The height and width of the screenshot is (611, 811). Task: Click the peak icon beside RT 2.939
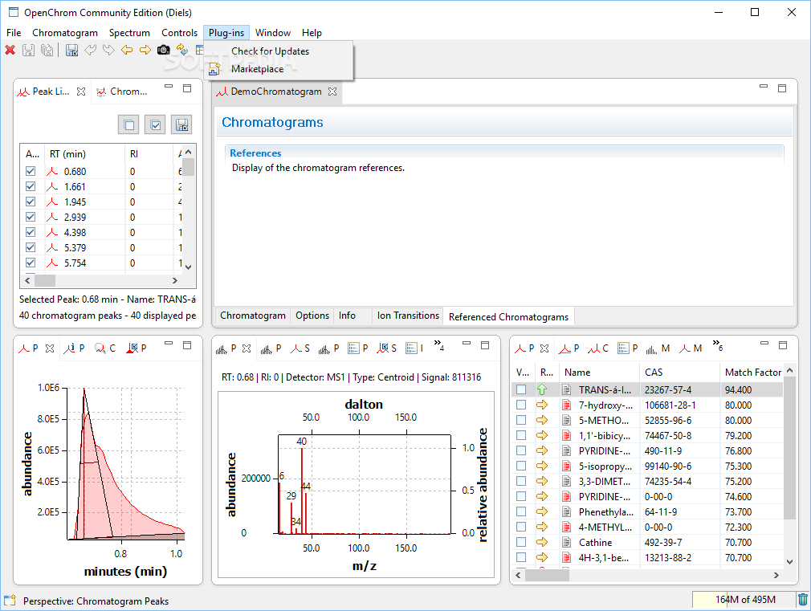[52, 218]
